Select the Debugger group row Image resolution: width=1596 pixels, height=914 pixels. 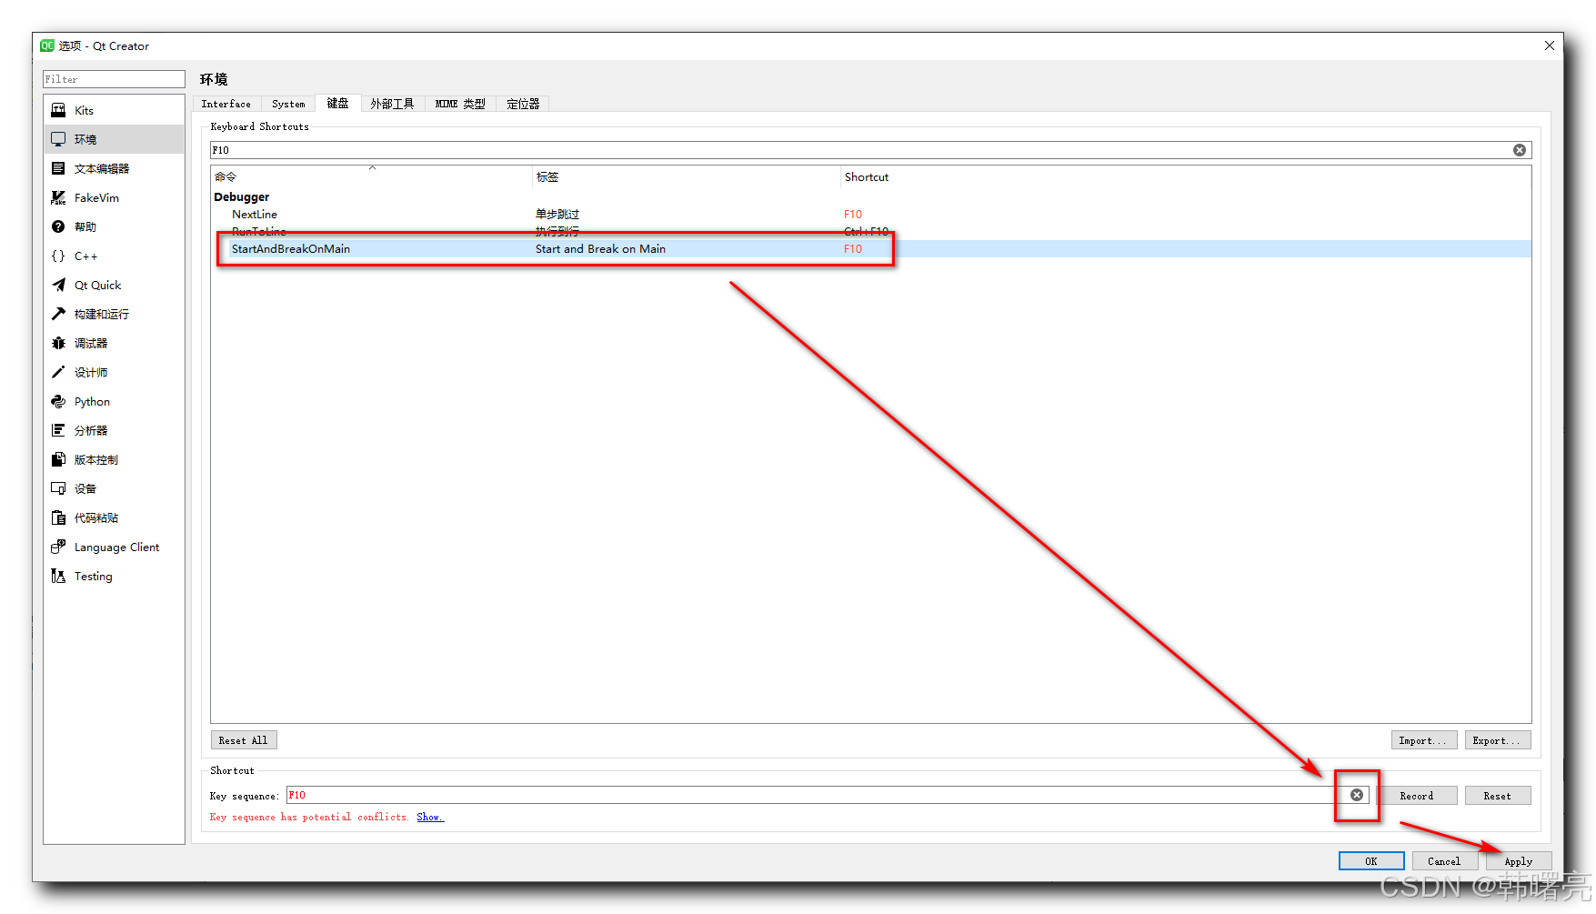pyautogui.click(x=871, y=196)
